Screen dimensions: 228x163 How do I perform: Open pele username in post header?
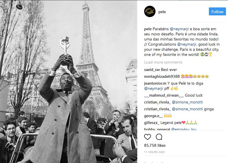pyautogui.click(x=162, y=12)
